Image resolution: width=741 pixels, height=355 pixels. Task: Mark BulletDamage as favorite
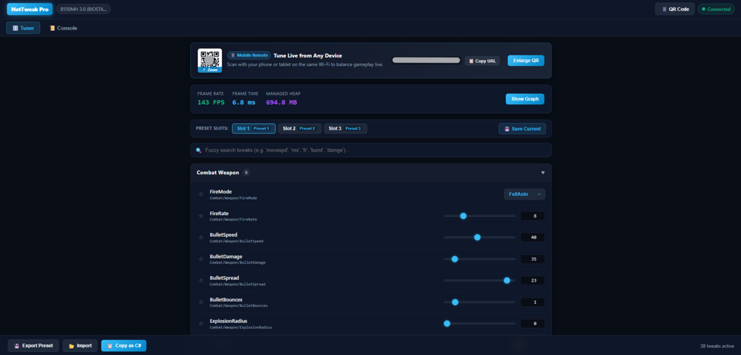pyautogui.click(x=201, y=259)
